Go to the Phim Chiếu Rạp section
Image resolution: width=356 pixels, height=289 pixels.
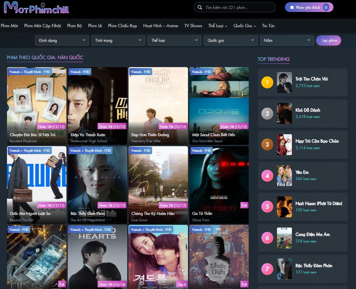tap(122, 26)
